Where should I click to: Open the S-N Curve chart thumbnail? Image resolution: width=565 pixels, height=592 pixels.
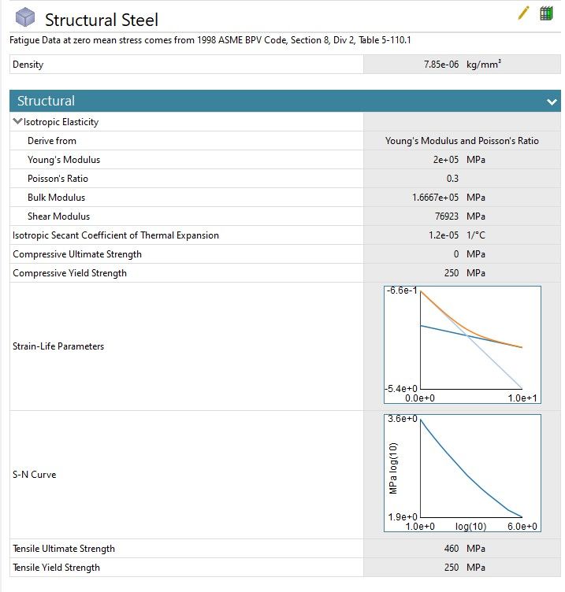coord(463,473)
